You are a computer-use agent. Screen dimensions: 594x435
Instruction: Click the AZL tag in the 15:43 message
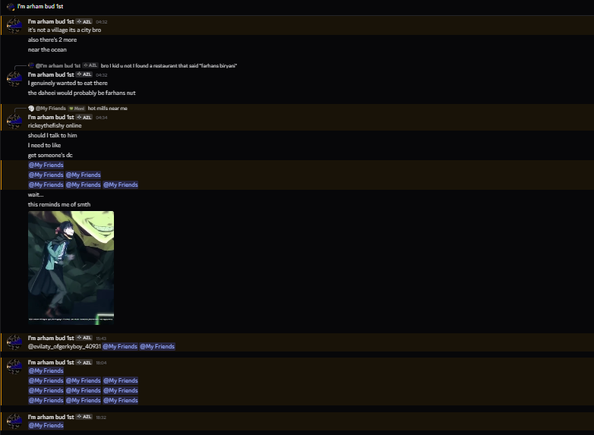[x=84, y=338]
